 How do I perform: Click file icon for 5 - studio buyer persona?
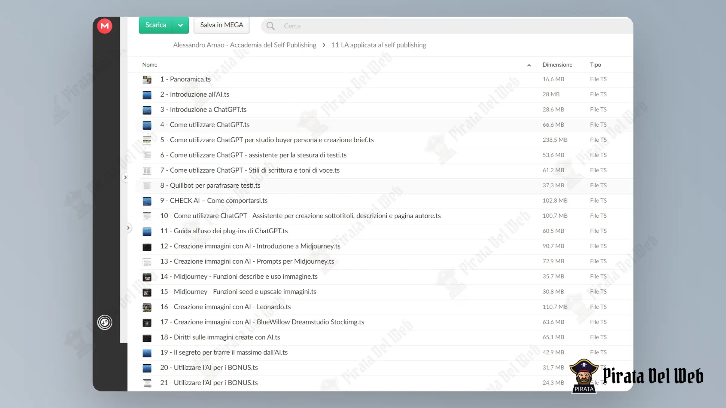coord(147,141)
